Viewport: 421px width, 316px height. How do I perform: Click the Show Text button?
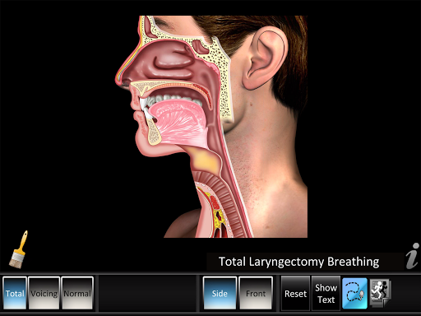(326, 294)
